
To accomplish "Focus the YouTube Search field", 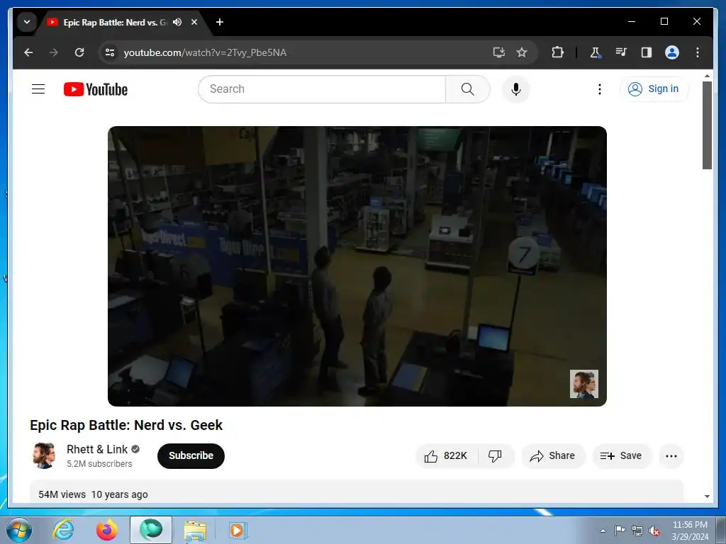I will point(322,89).
